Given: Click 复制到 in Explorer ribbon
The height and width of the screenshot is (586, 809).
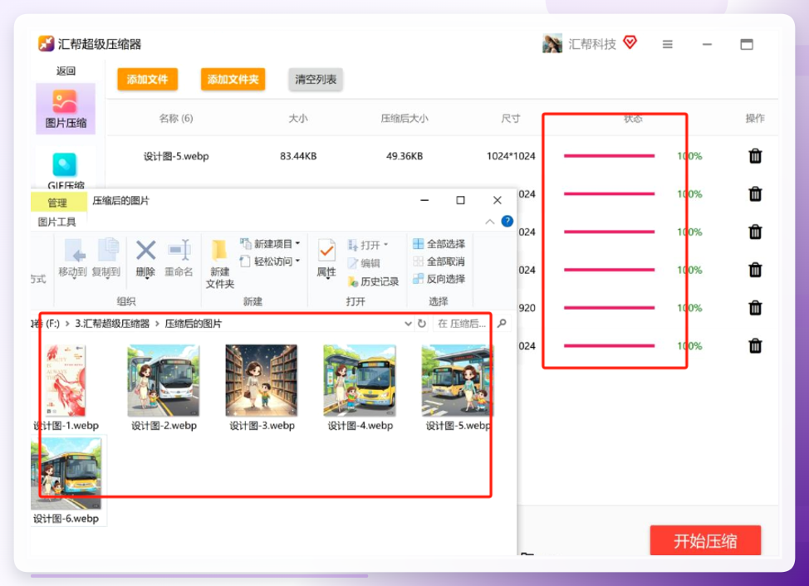Looking at the screenshot, I should point(106,259).
